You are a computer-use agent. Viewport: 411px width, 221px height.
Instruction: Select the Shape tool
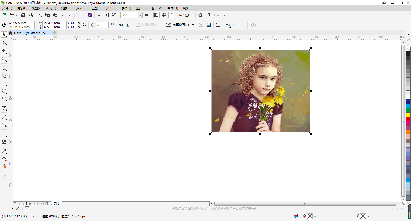pyautogui.click(x=4, y=42)
